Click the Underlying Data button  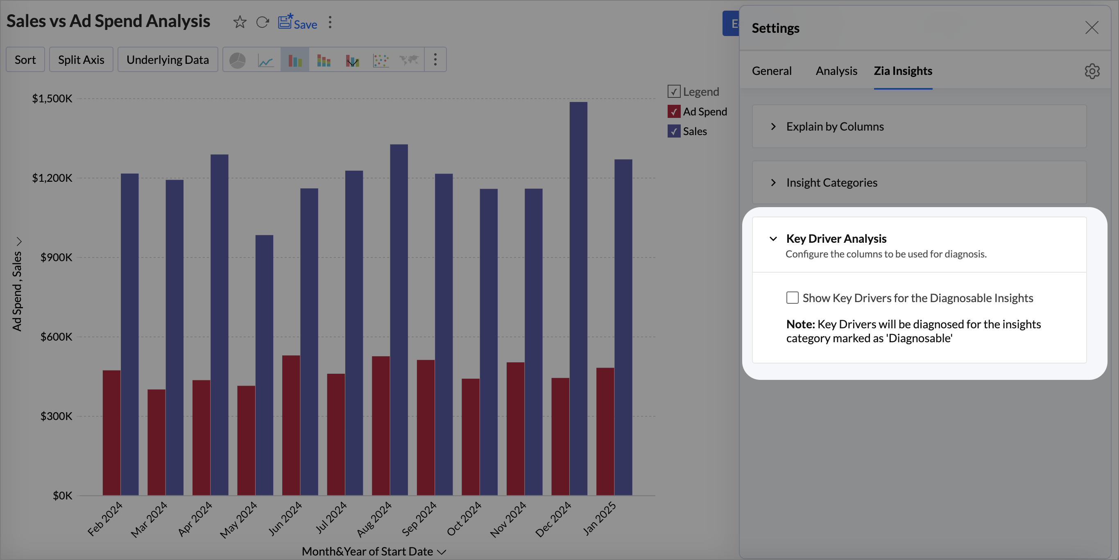[168, 60]
